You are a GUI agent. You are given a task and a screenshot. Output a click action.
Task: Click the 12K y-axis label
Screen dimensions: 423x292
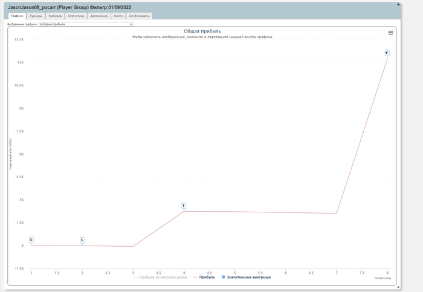(x=21, y=63)
